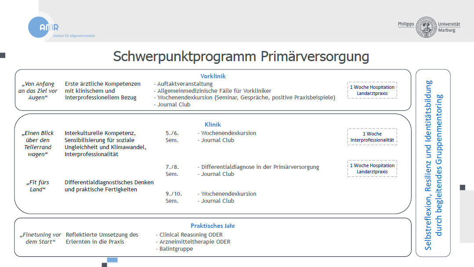Select the quote „Einen Blick über den Tellerrand wagen“

tap(38, 143)
